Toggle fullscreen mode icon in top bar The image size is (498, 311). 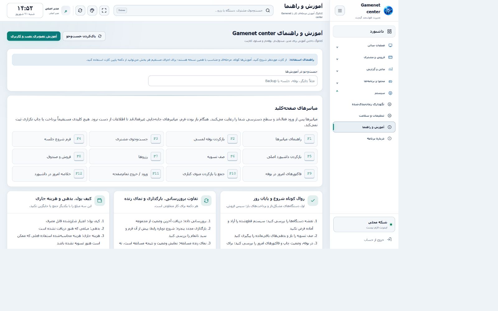[104, 11]
